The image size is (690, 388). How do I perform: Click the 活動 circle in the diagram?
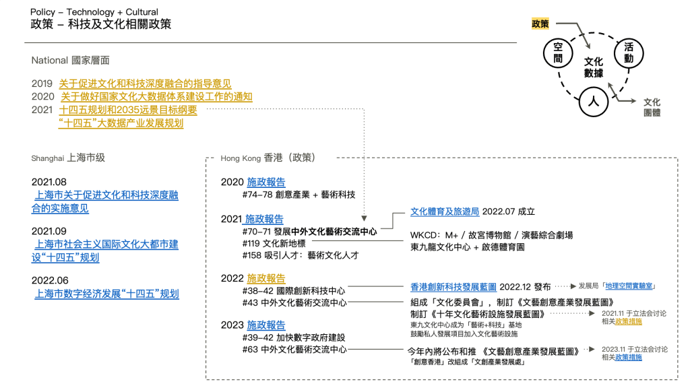pos(628,53)
